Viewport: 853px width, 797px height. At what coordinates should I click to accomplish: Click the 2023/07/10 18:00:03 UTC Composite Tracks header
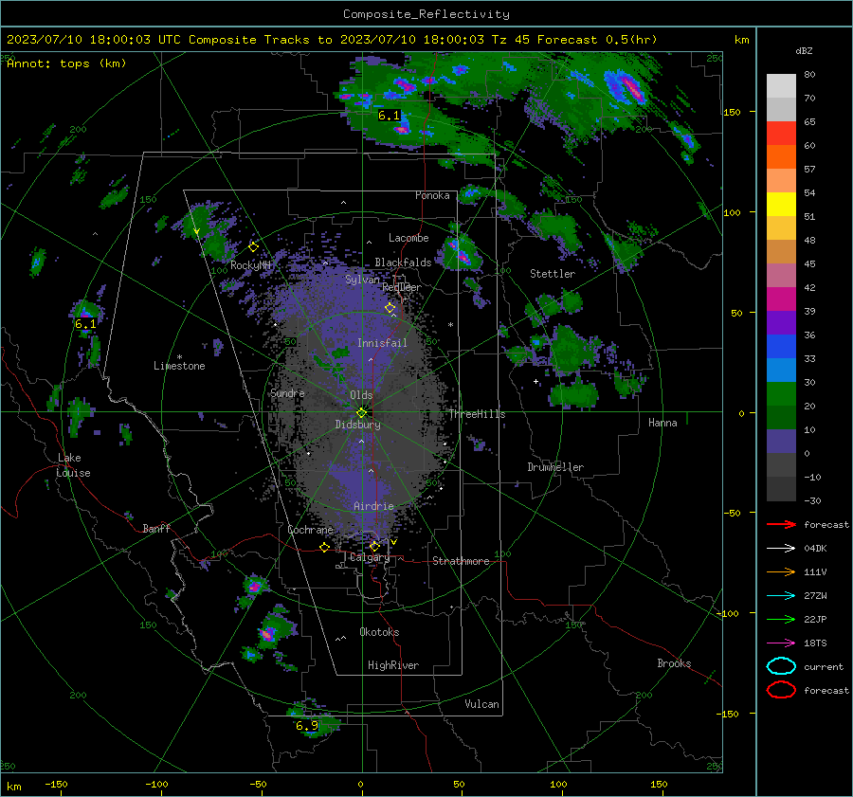click(x=332, y=40)
